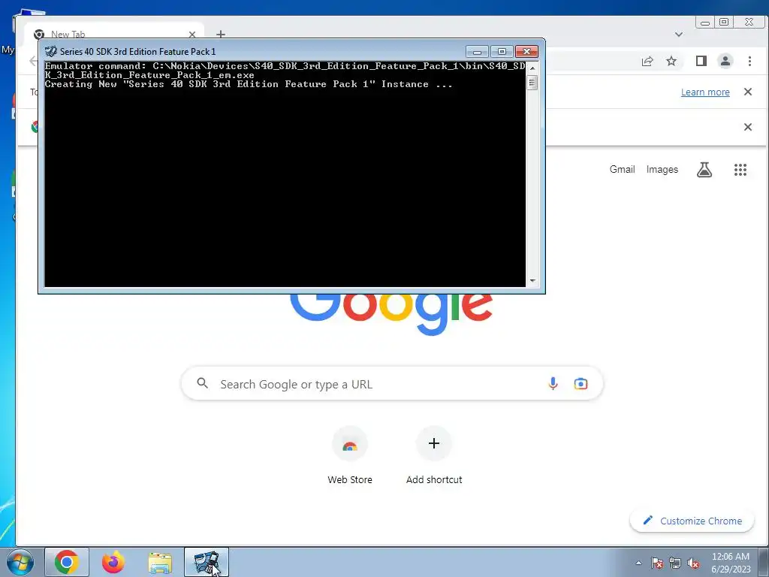Maximize the Series 40 SDK window
Screen dimensions: 769x577
[502, 52]
